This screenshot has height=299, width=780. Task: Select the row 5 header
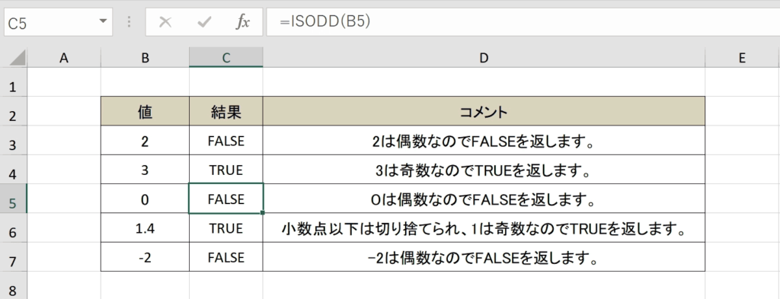(x=14, y=201)
